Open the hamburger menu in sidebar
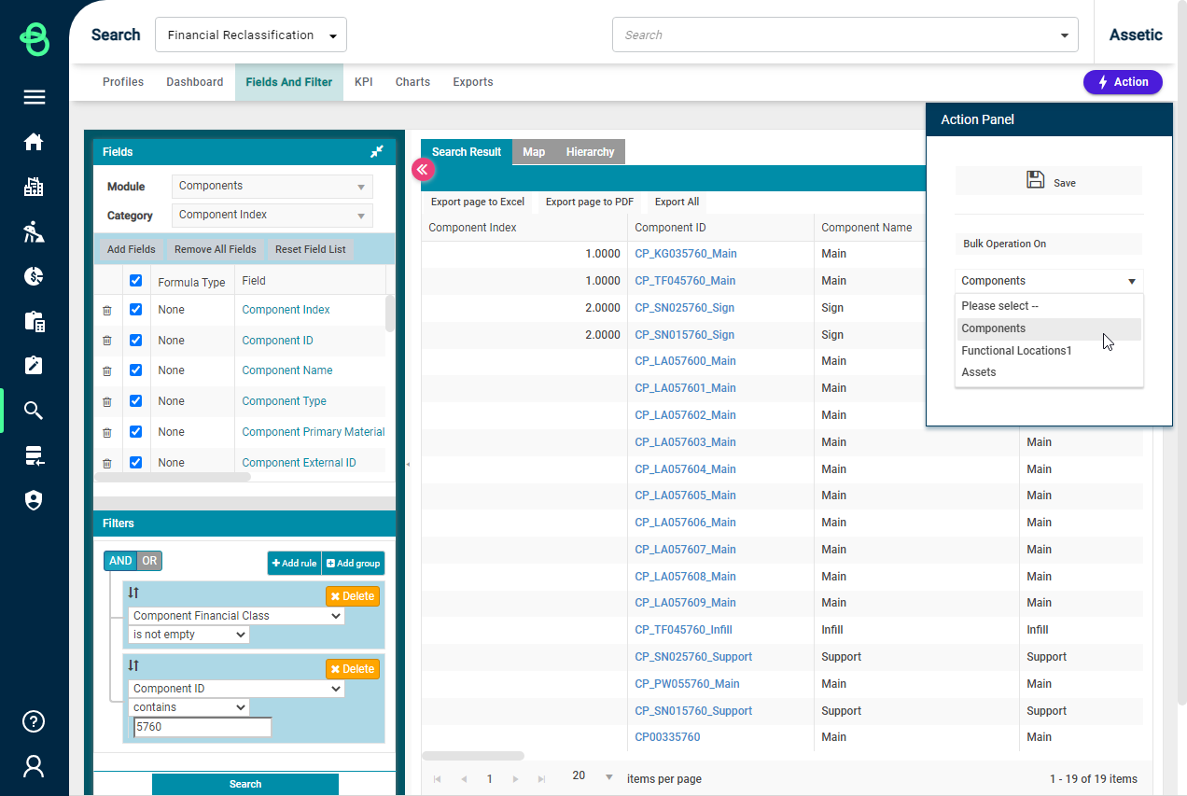 [35, 97]
